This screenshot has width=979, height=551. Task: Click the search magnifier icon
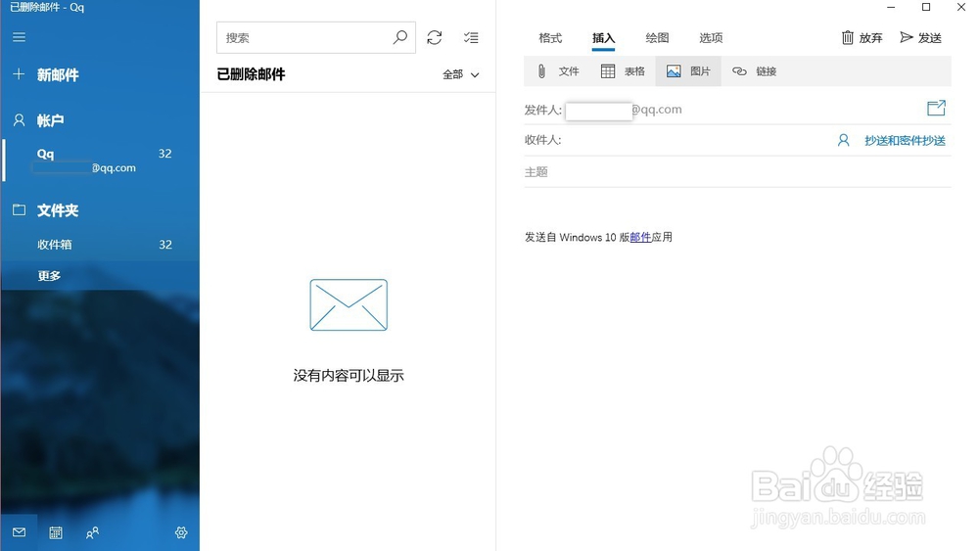coord(400,37)
